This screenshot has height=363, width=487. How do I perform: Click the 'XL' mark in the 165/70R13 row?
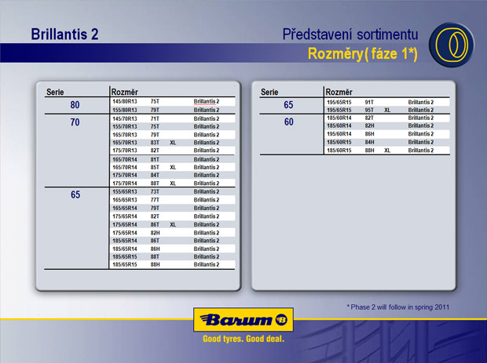tap(173, 143)
